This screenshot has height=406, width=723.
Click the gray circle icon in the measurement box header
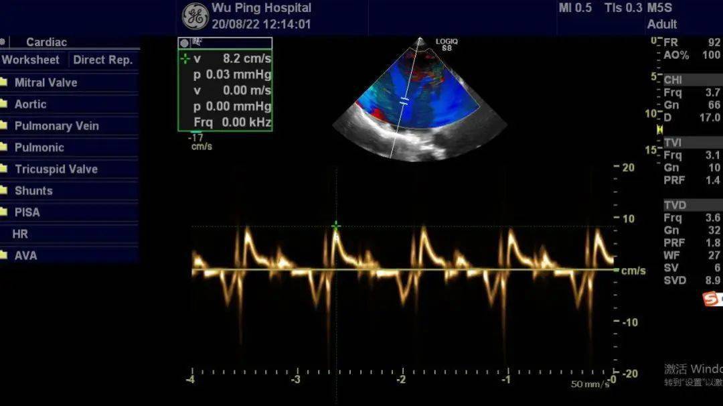click(185, 44)
